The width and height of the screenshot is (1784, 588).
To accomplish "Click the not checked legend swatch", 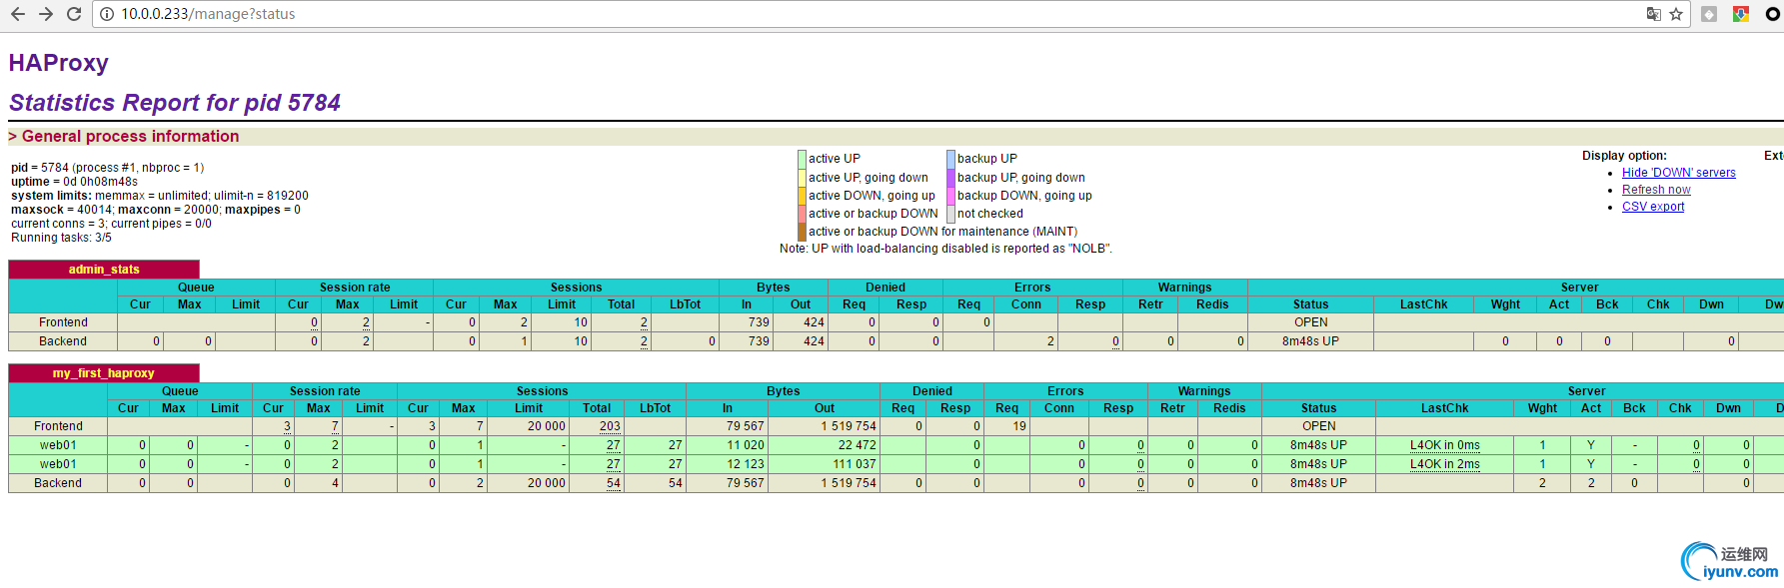I will (951, 214).
